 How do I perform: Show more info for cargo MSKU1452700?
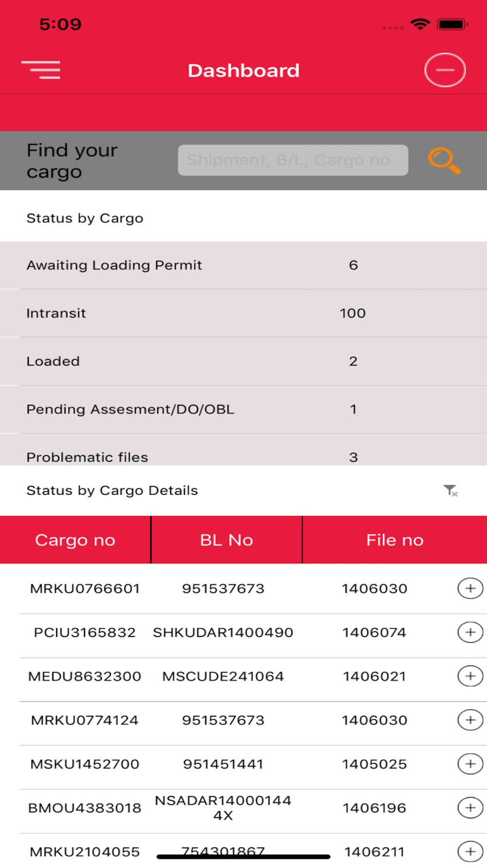(470, 764)
